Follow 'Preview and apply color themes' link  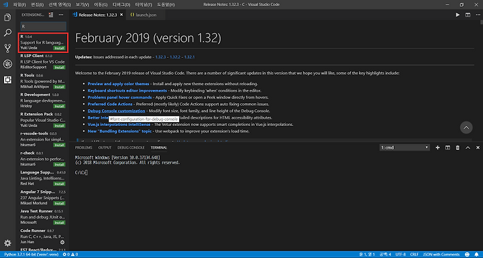(118, 84)
